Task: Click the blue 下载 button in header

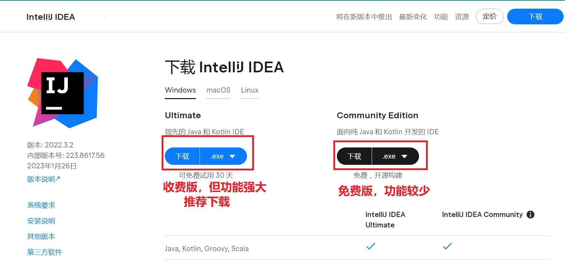Action: 535,16
